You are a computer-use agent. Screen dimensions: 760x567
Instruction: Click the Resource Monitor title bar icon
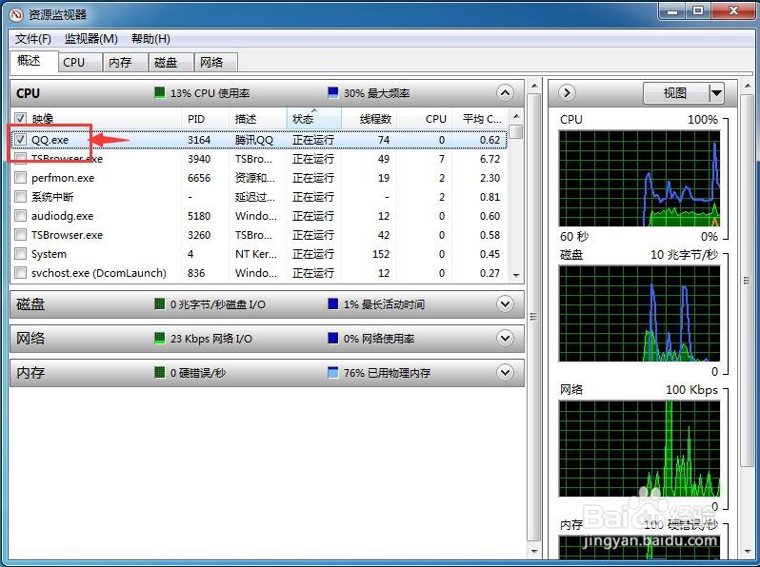pos(16,14)
